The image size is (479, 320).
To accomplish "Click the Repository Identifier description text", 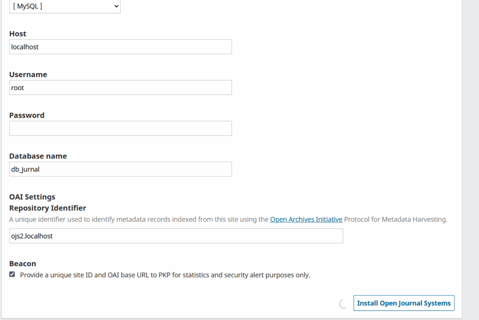I will click(x=140, y=219).
